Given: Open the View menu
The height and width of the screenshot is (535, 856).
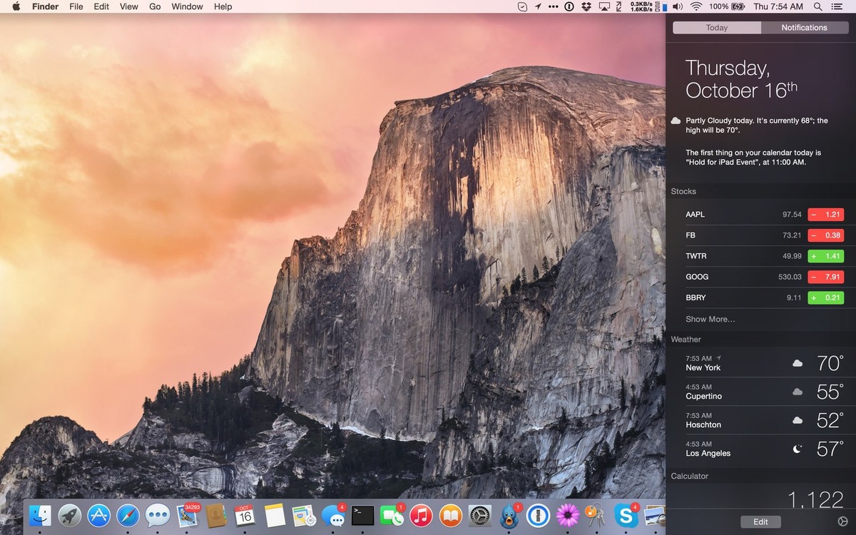Looking at the screenshot, I should coord(129,6).
